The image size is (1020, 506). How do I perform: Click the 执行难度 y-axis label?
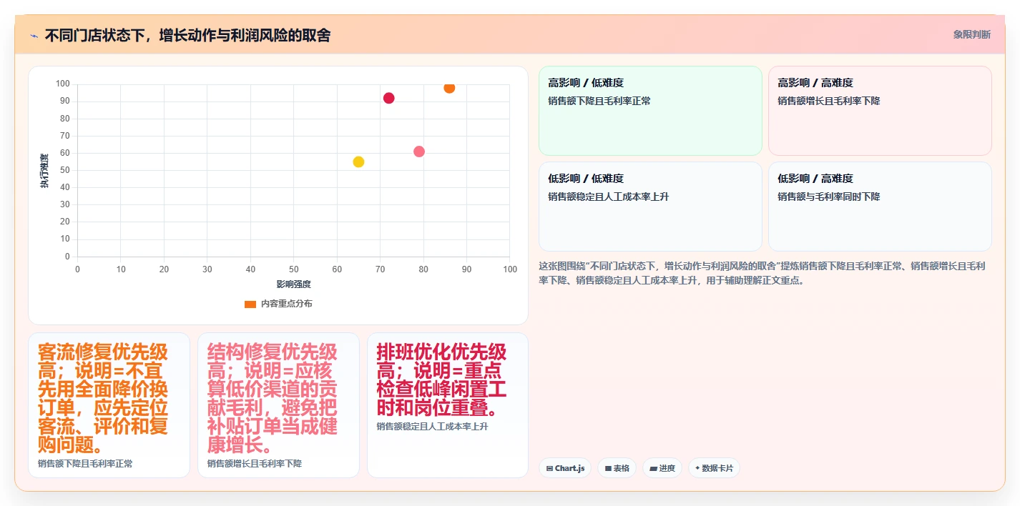[44, 171]
